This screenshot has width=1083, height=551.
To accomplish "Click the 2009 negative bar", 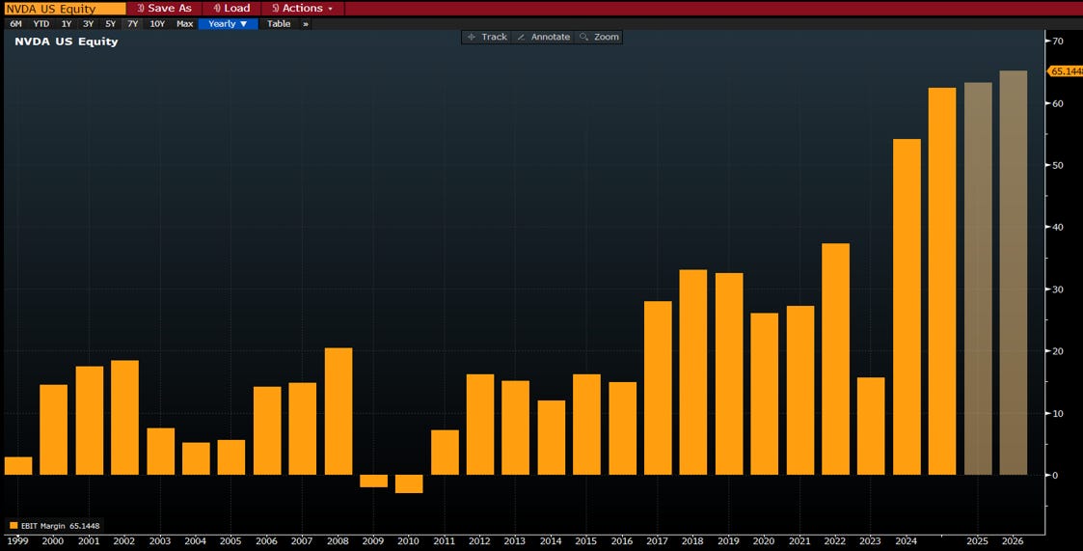I will [x=373, y=482].
